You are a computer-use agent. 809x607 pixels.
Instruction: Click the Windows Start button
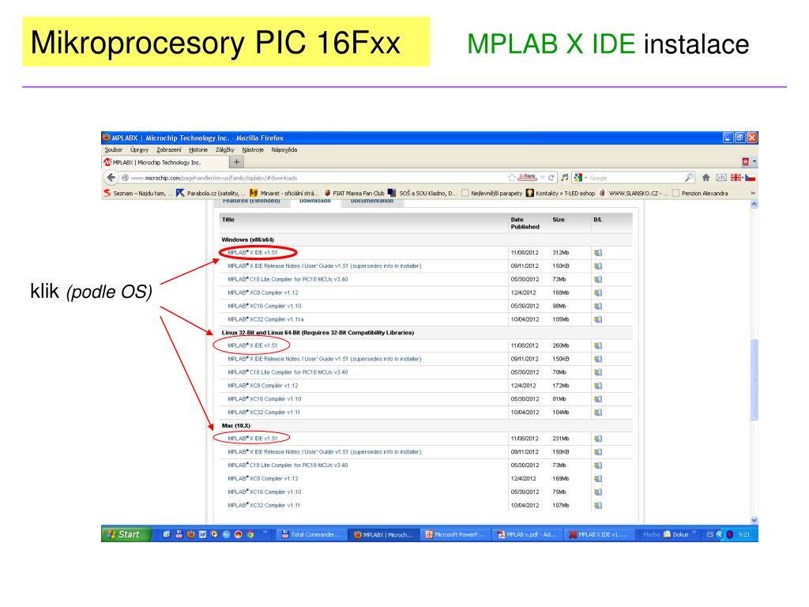pyautogui.click(x=126, y=535)
